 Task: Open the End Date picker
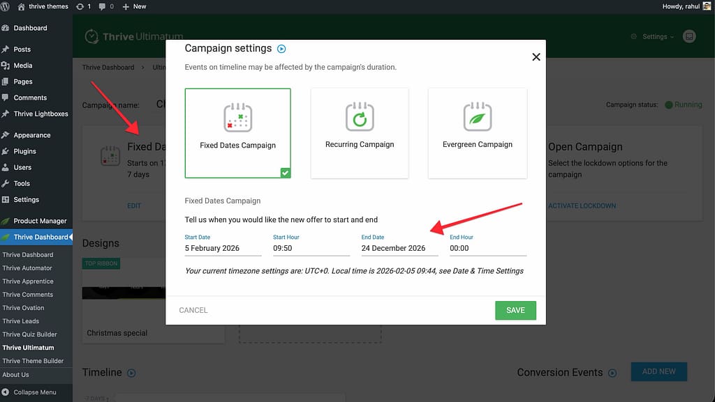click(399, 248)
